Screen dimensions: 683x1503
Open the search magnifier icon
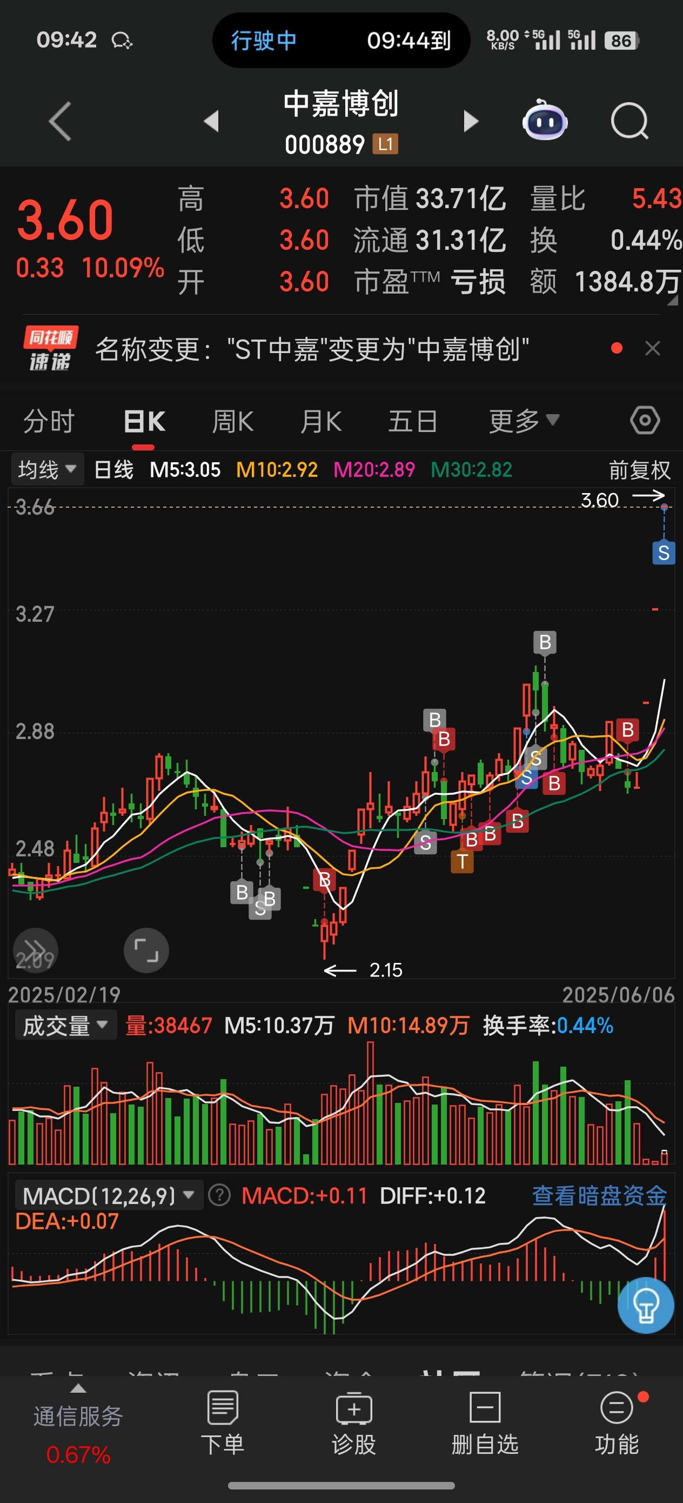[630, 121]
